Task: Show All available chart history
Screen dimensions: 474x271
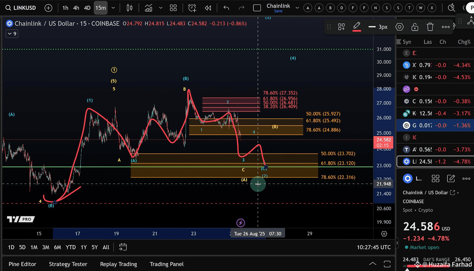Action: 106,247
